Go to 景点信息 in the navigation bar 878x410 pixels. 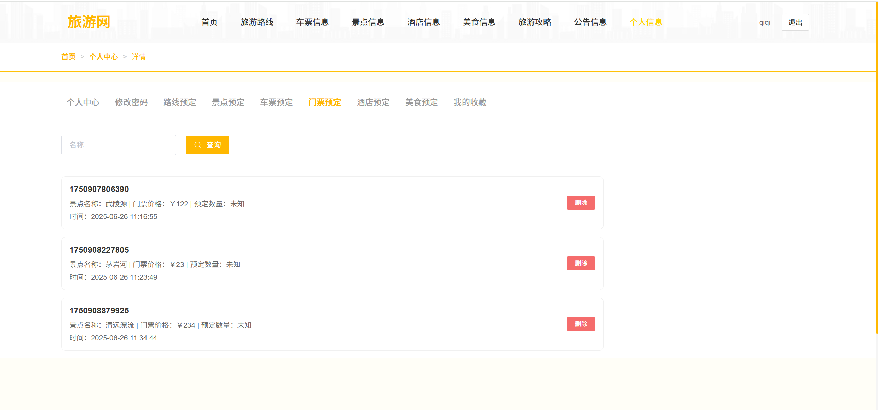pyautogui.click(x=368, y=22)
